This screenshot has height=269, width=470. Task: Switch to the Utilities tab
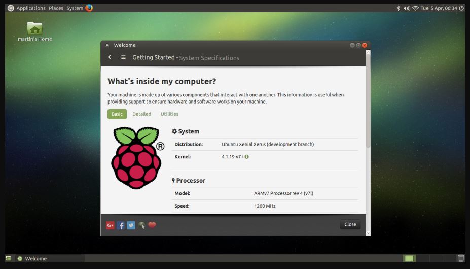click(x=169, y=114)
